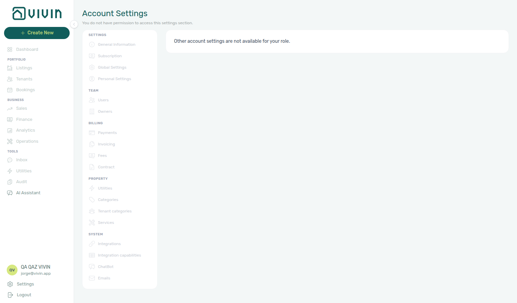Screen dimensions: 517x303
Task: Click the Inbox chat bubble icon
Action: (10, 160)
